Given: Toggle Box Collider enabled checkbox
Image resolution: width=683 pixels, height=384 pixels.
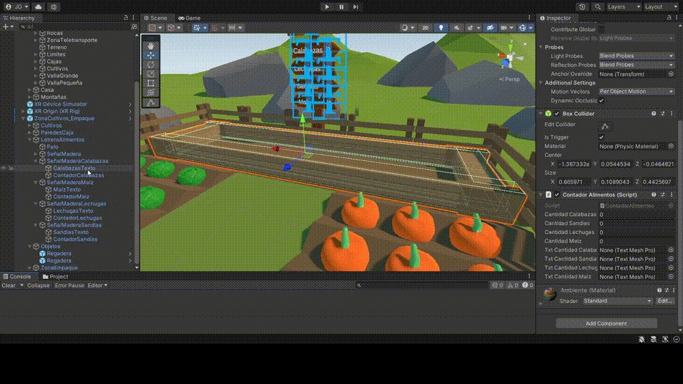Looking at the screenshot, I should click(557, 113).
